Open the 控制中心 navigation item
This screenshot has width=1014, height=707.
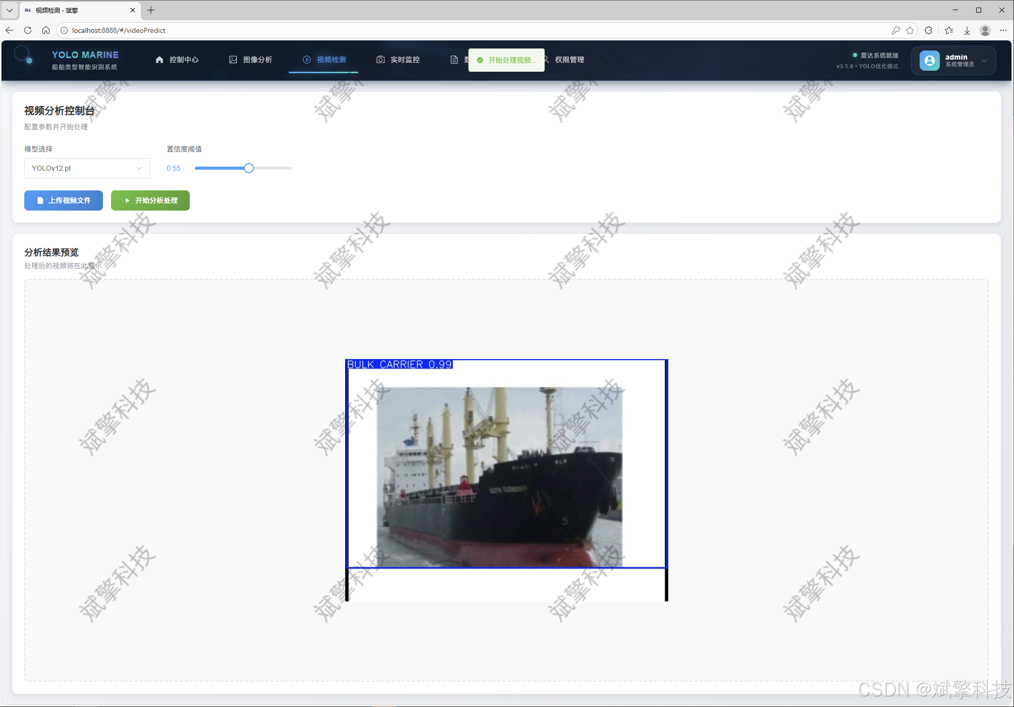(x=177, y=60)
